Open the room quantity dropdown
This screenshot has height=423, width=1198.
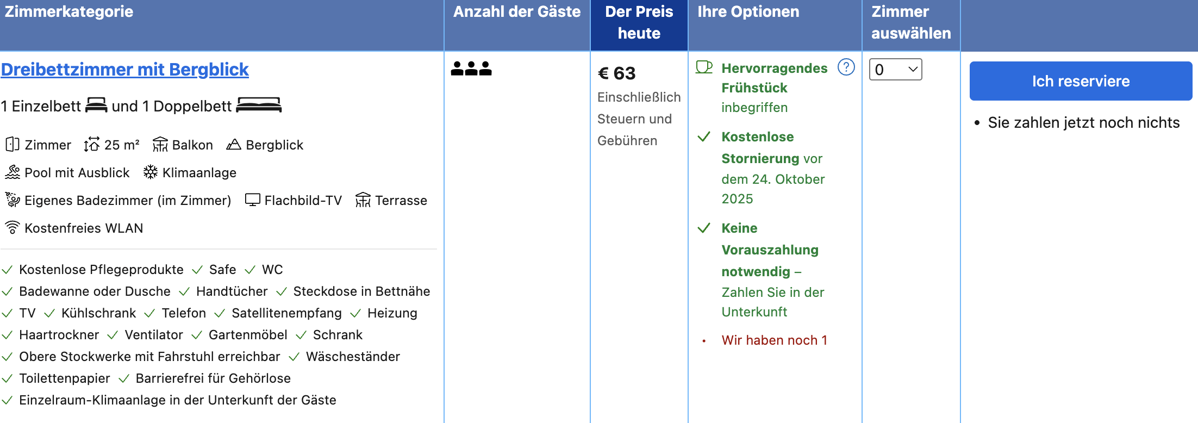coord(895,70)
